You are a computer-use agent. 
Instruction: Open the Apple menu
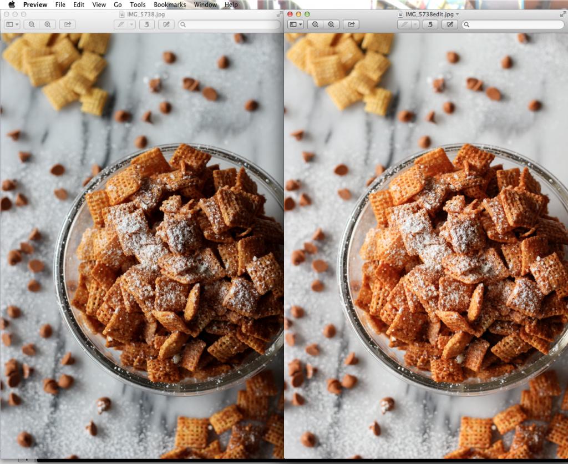click(x=12, y=4)
